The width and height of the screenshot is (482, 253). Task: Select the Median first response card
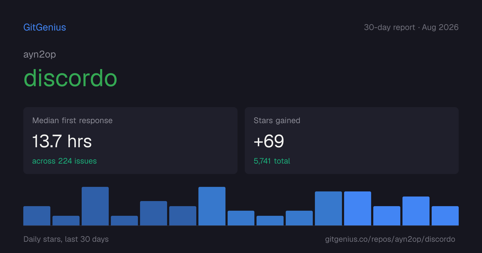click(x=130, y=141)
